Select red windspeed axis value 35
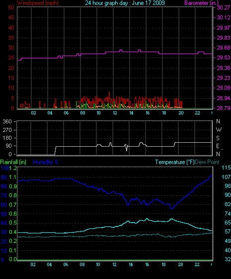This screenshot has width=231, height=279. [x=11, y=38]
